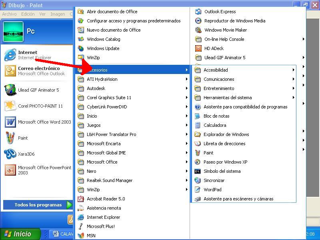Expand the Autodesk submenu arrow
Viewport: 320px width, 240px height.
coord(186,88)
